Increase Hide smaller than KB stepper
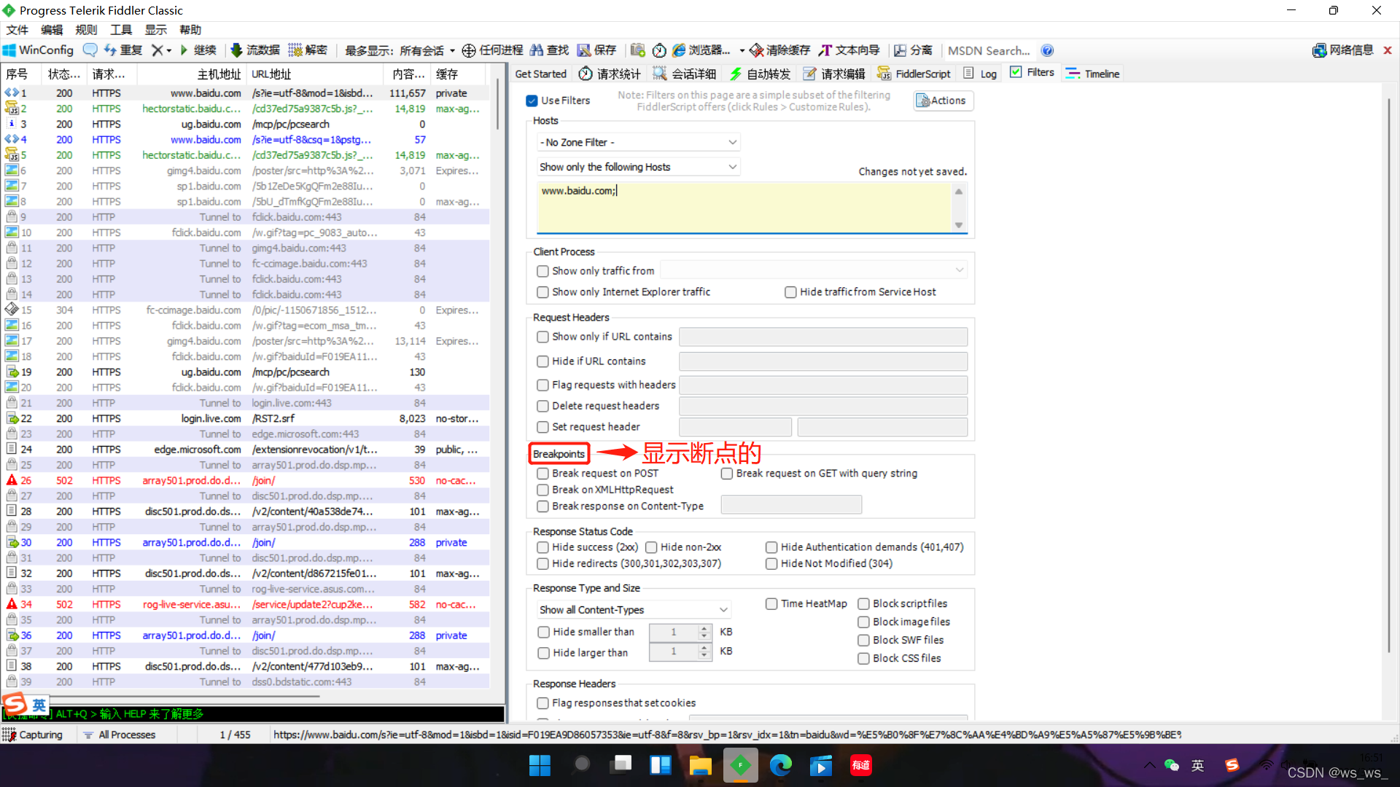Viewport: 1400px width, 787px height. point(704,628)
